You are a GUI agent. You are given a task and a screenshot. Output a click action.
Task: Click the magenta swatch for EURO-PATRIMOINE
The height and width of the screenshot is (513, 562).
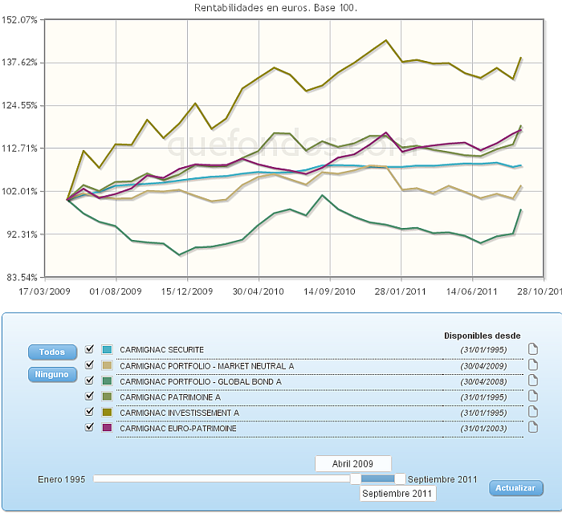click(107, 428)
